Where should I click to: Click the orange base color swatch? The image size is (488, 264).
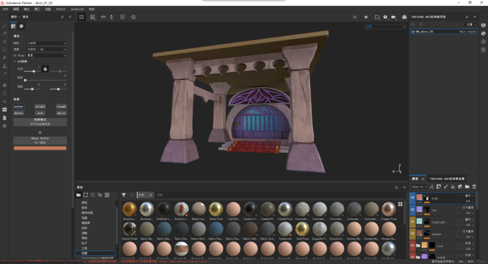[x=40, y=148]
